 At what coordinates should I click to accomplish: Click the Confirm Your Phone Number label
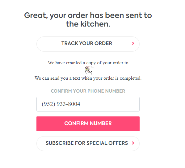point(88,91)
